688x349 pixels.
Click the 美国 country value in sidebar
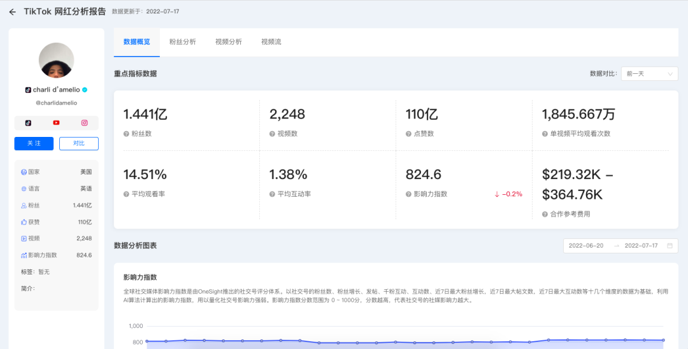point(86,173)
